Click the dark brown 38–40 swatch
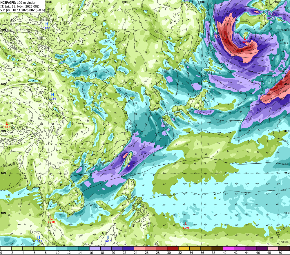Image resolution: width=290 pixels, height=255 pixels. [x=217, y=248]
